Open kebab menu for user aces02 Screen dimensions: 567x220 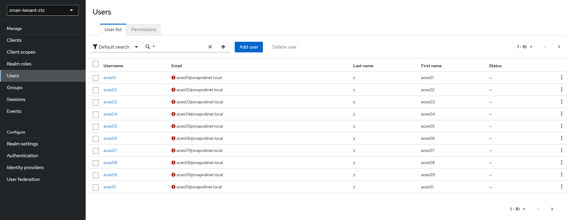(561, 89)
